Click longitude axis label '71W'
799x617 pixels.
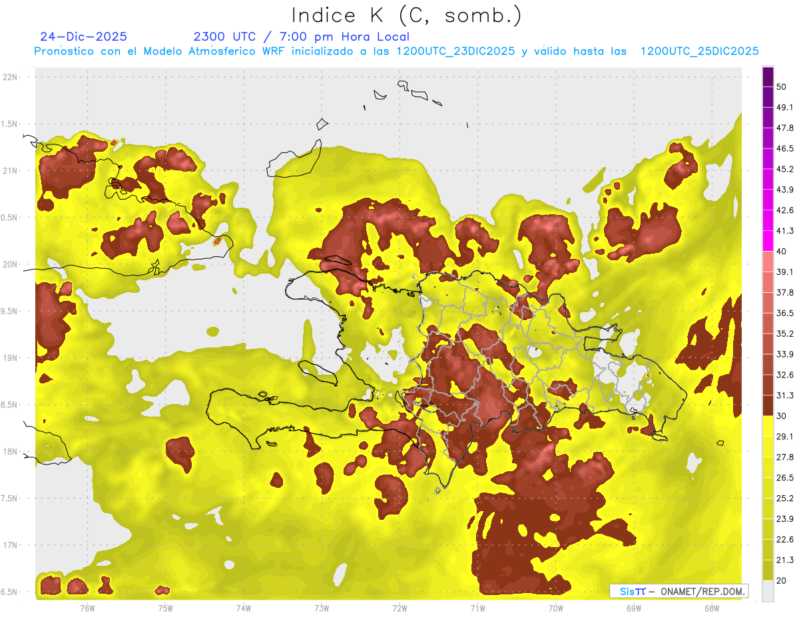[x=477, y=608]
